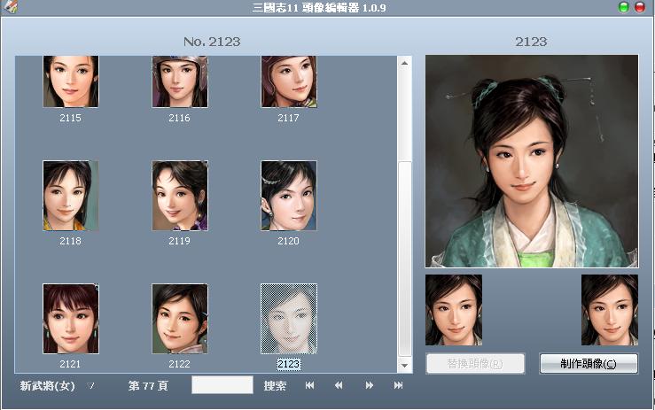The width and height of the screenshot is (655, 410).
Task: Click the 2116 label under the thumbnail
Action: pos(180,118)
